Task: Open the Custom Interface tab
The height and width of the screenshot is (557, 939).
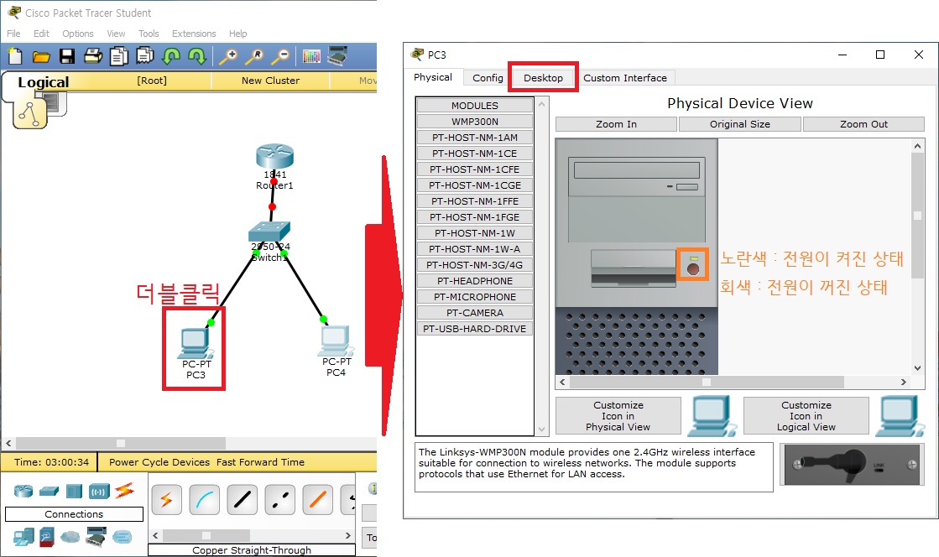Action: (x=625, y=78)
